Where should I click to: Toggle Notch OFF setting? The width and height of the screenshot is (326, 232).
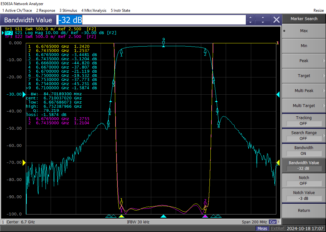303,181
